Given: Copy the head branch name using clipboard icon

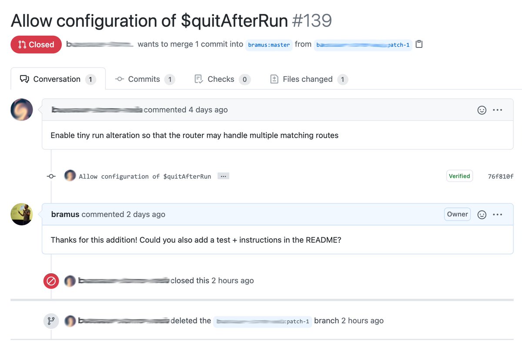Looking at the screenshot, I should tap(419, 44).
